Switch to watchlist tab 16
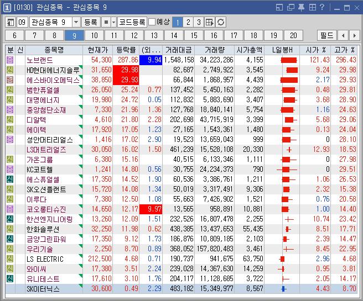The width and height of the screenshot is (363, 301). [x=214, y=35]
